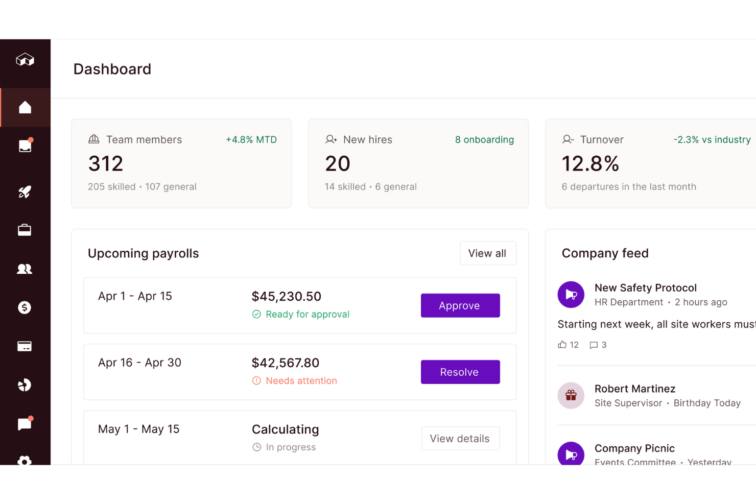
Task: Click the 205 skilled • 107 general text
Action: pyautogui.click(x=142, y=187)
